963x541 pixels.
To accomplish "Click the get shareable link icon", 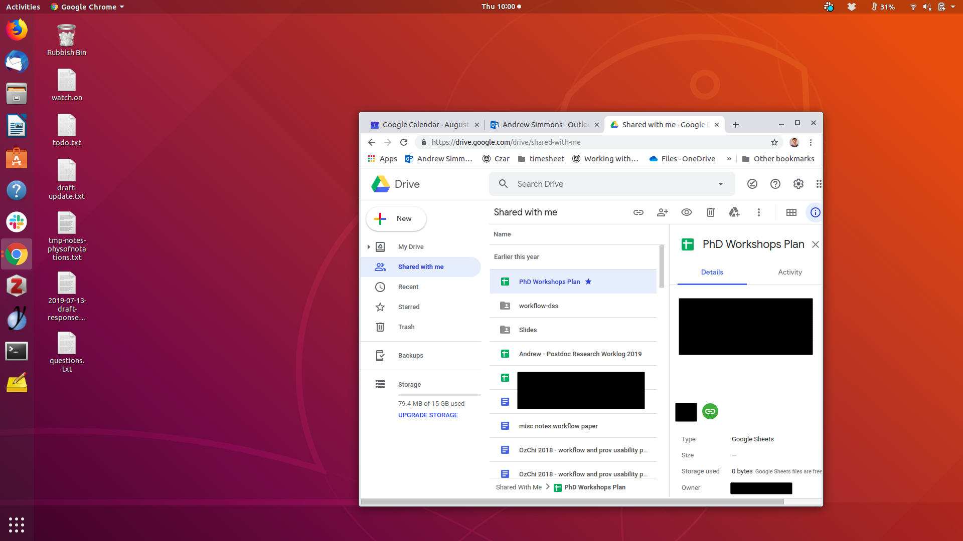I will click(638, 212).
